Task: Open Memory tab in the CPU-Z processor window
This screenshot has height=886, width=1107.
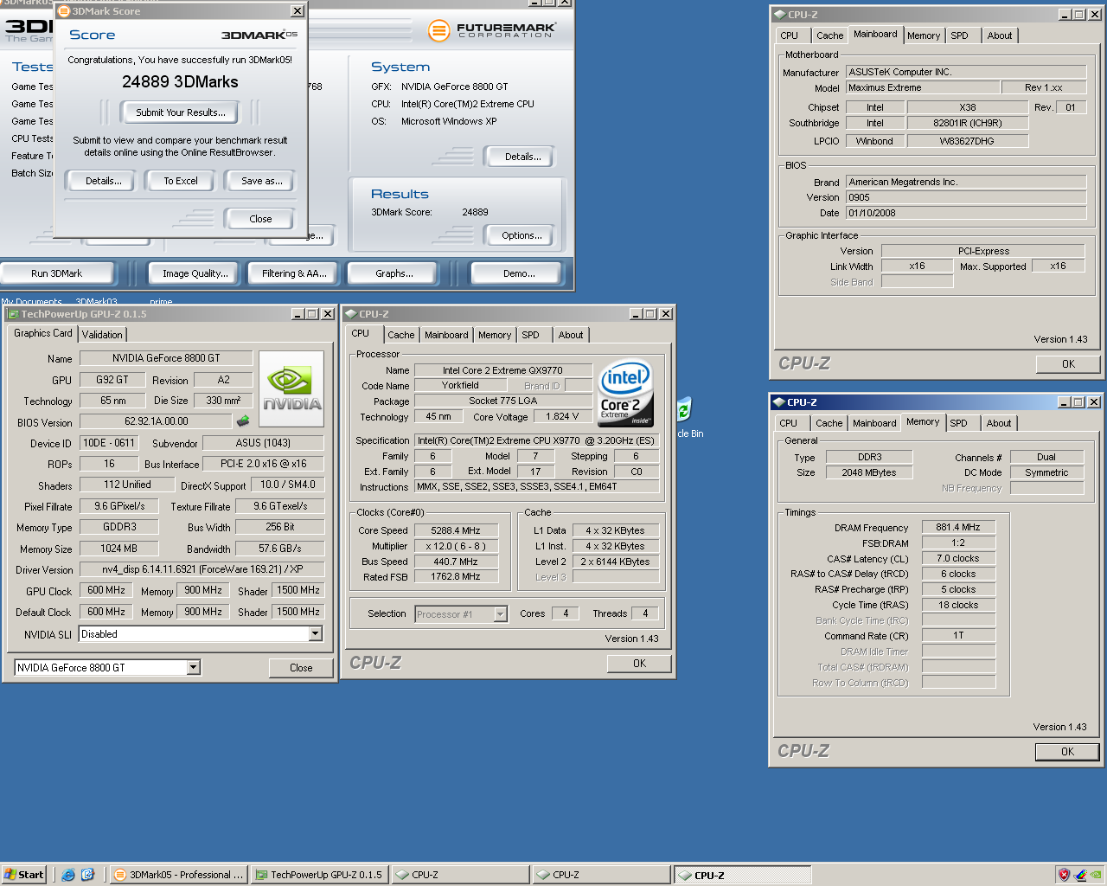Action: coord(495,335)
